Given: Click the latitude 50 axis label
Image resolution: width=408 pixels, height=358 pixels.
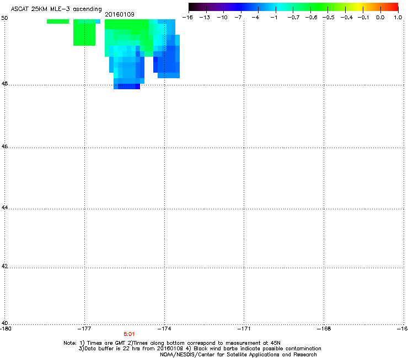Looking at the screenshot, I should tap(4, 18).
